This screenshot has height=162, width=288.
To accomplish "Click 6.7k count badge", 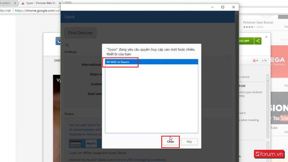I will click(x=264, y=60).
